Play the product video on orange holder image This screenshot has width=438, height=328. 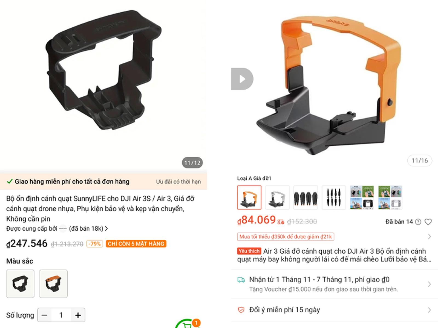(242, 79)
